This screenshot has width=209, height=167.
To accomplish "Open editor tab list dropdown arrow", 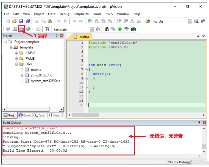I will pyautogui.click(x=198, y=36).
